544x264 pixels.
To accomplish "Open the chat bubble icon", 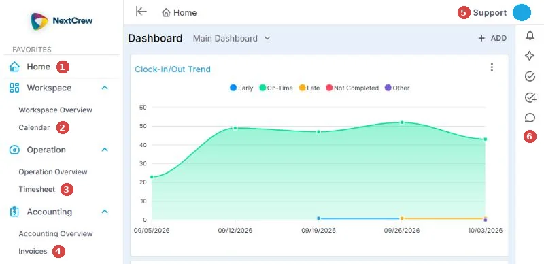I will pyautogui.click(x=530, y=118).
